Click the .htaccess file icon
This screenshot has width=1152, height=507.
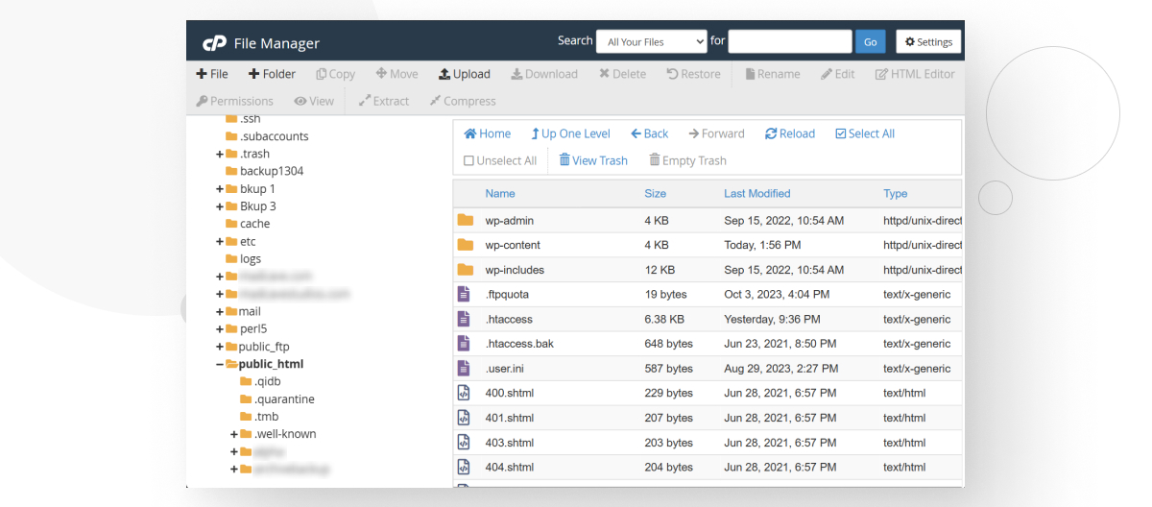pyautogui.click(x=465, y=319)
